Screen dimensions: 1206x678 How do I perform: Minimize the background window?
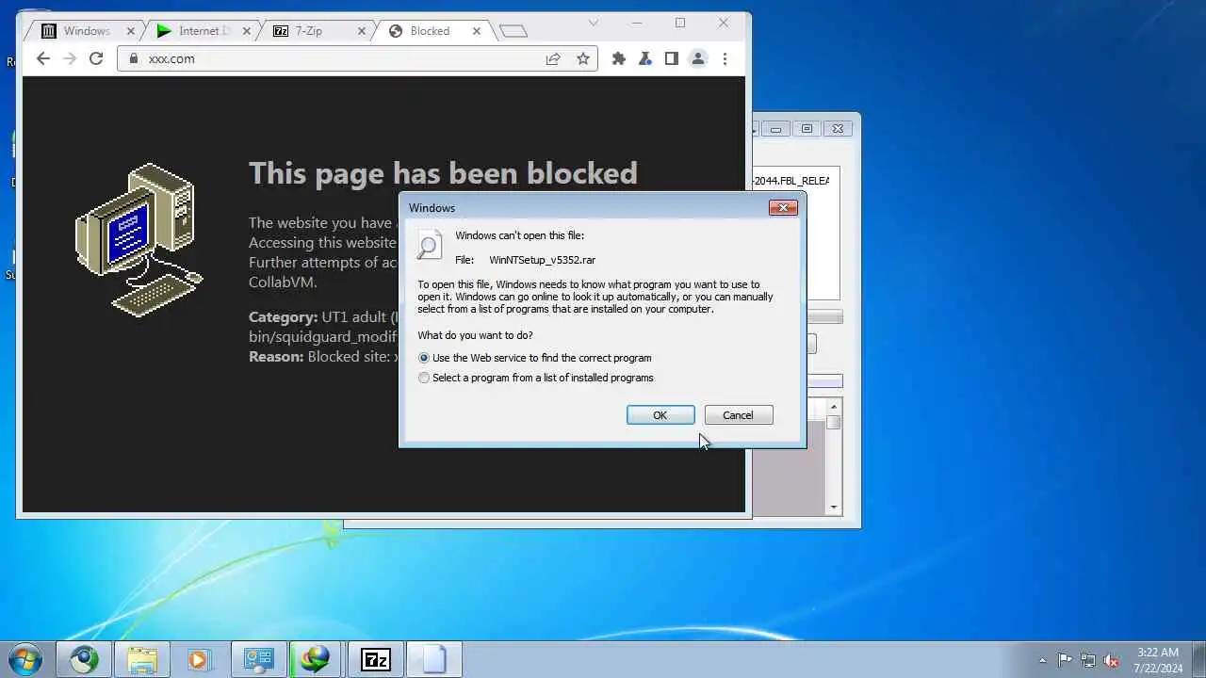coord(775,128)
